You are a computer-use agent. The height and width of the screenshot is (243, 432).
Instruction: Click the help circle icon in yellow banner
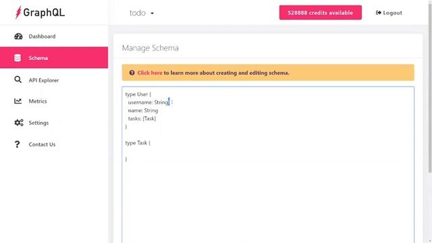132,73
